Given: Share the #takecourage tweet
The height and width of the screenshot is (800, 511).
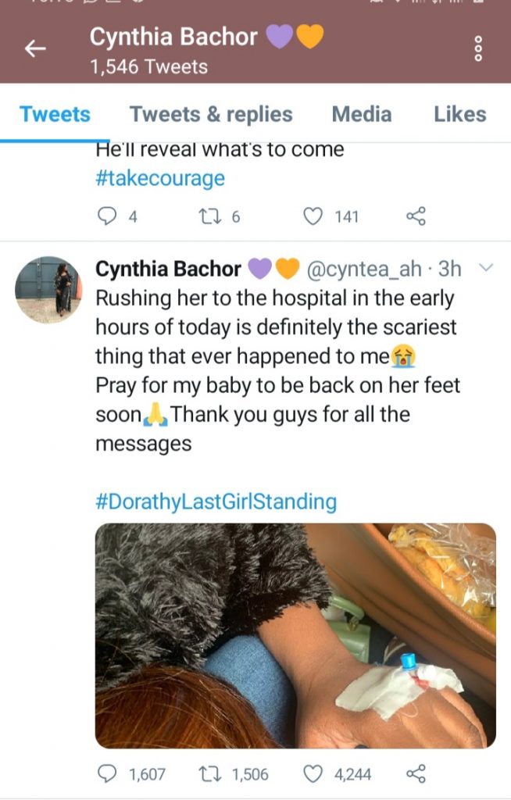Looking at the screenshot, I should 415,216.
